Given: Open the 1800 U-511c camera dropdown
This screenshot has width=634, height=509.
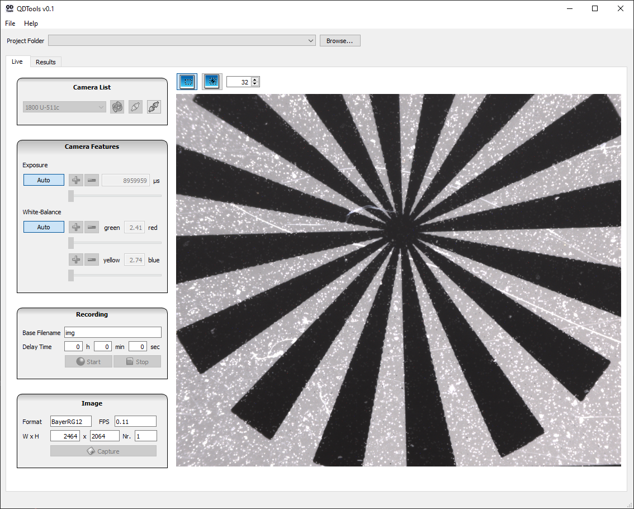Looking at the screenshot, I should point(64,107).
